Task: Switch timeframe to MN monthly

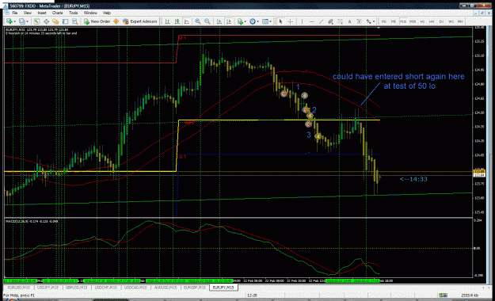Action: point(460,21)
